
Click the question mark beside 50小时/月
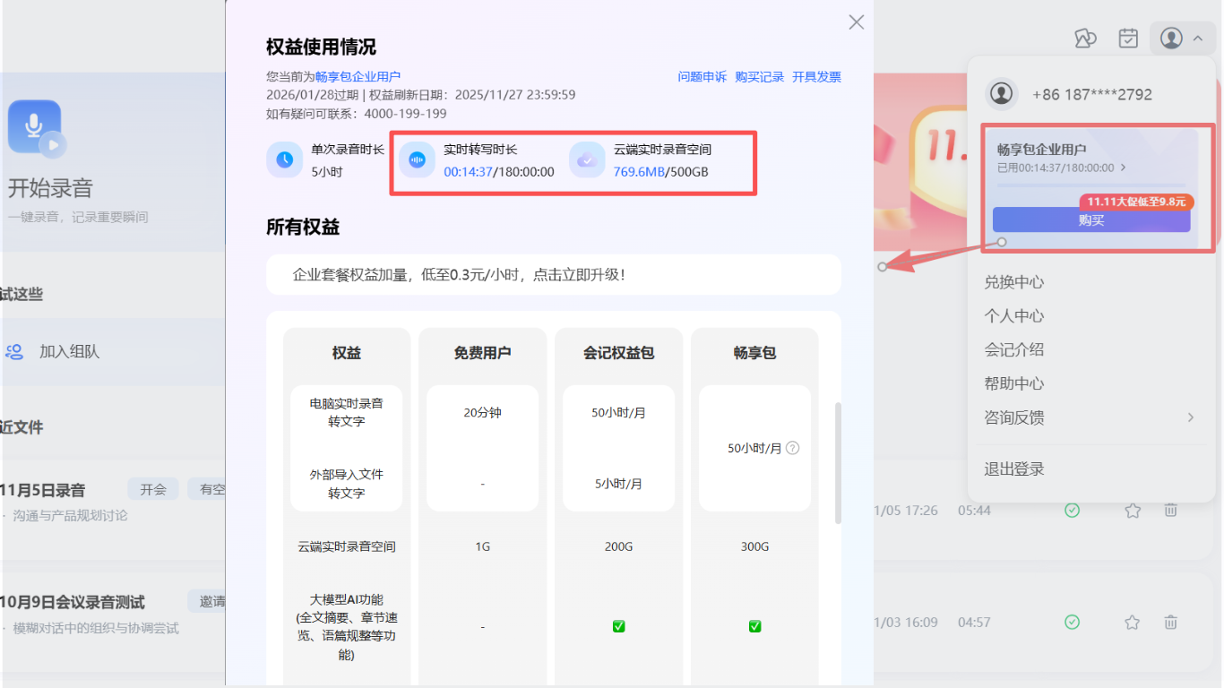point(792,448)
